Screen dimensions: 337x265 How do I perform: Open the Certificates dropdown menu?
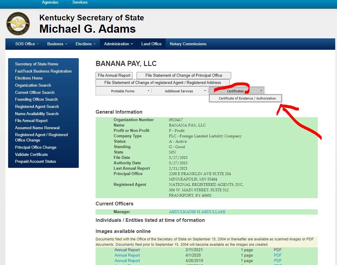(x=237, y=91)
